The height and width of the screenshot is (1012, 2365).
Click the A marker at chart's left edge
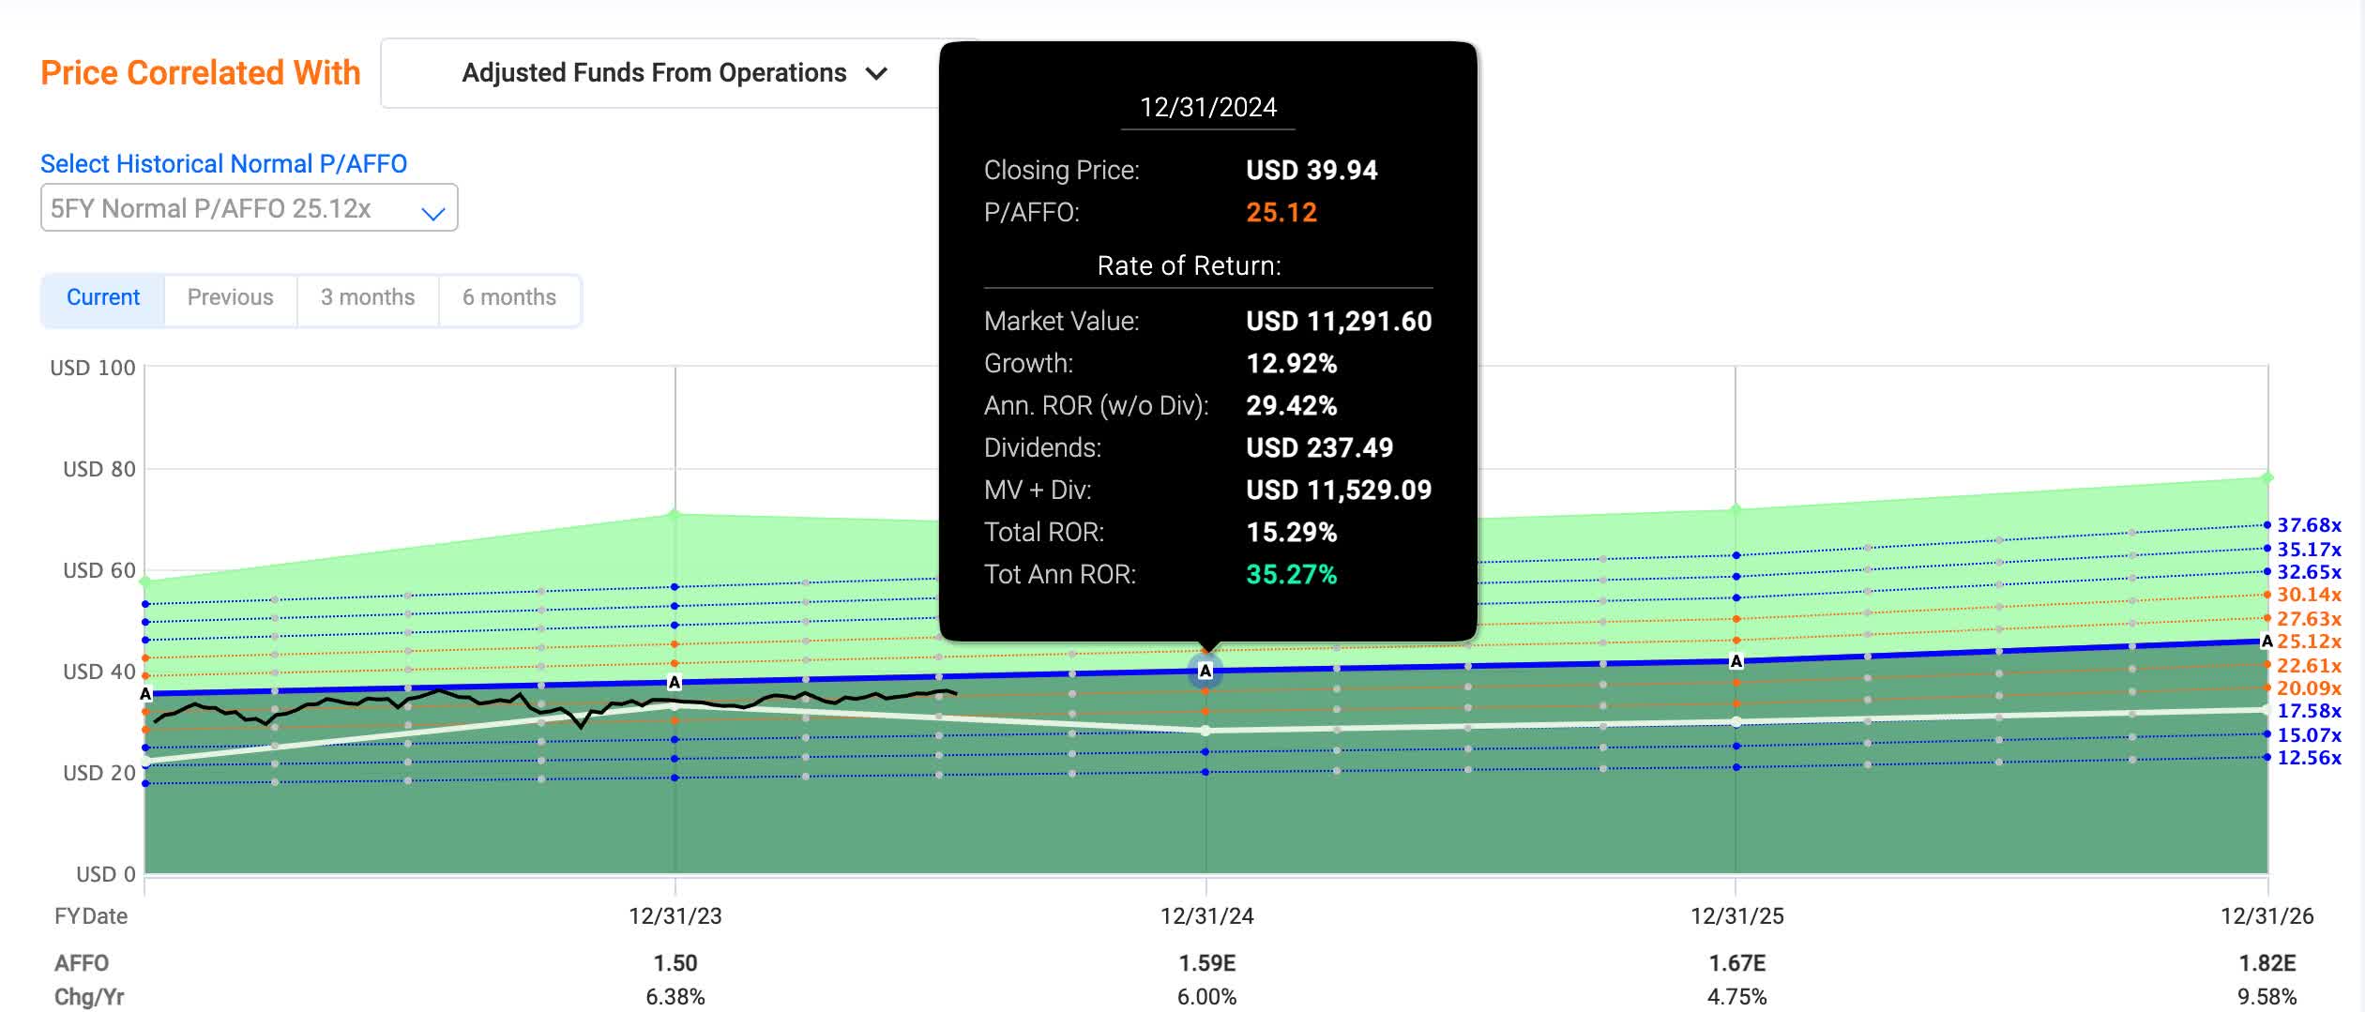click(145, 694)
